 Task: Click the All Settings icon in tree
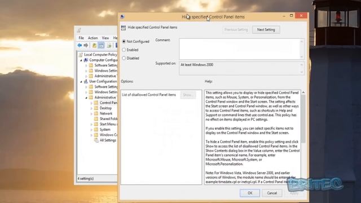(96, 140)
